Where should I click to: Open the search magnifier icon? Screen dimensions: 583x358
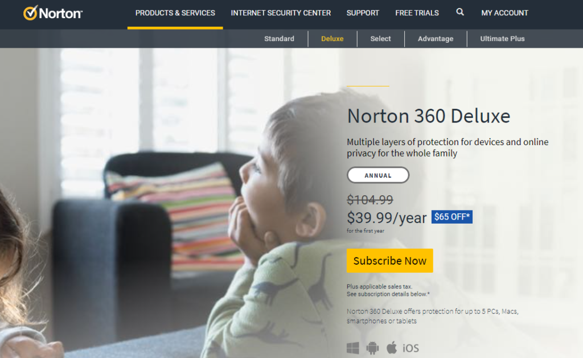coord(460,13)
